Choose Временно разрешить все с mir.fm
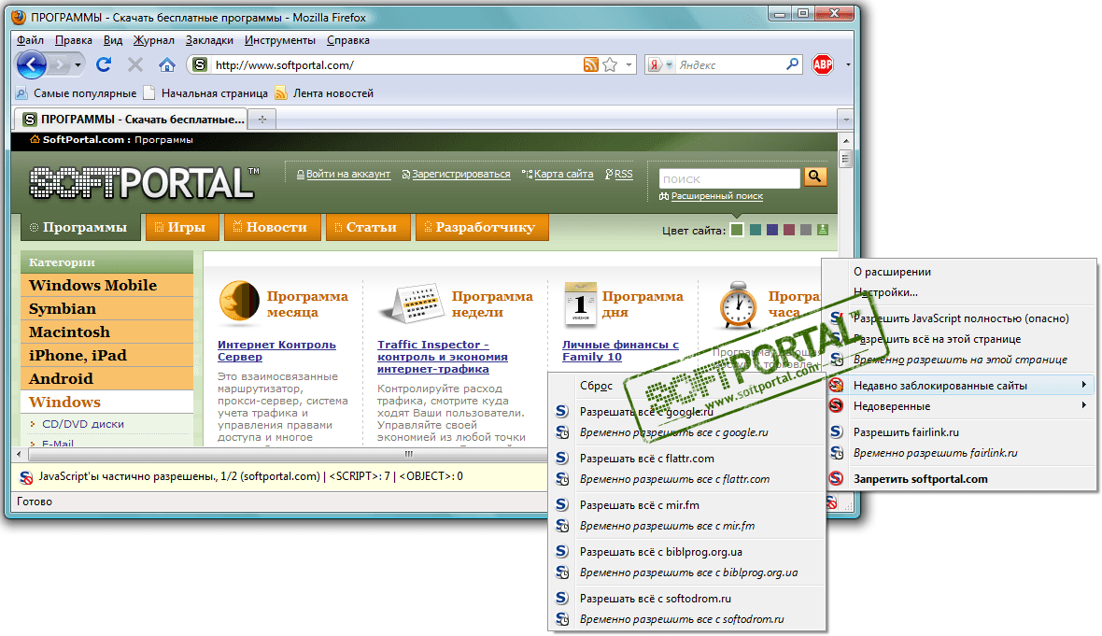The width and height of the screenshot is (1102, 636). click(686, 526)
